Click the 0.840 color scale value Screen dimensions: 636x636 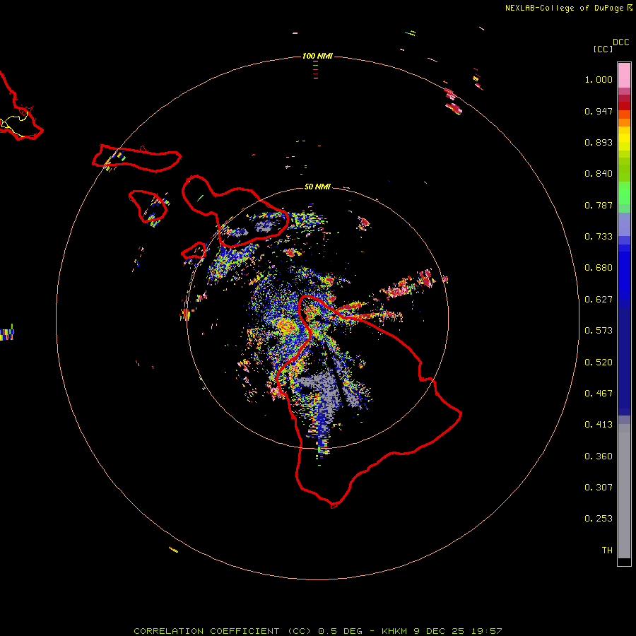click(x=599, y=174)
